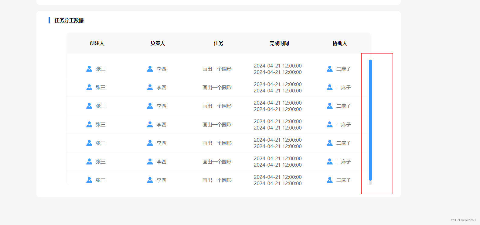Choose 李四 avatar icon in fourth row
The width and height of the screenshot is (480, 225).
click(150, 124)
